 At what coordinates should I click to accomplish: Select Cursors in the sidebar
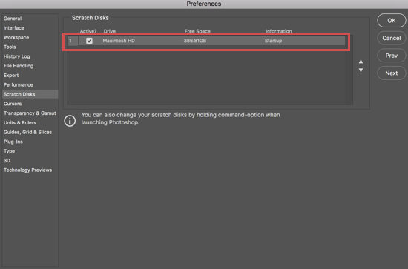click(x=13, y=104)
